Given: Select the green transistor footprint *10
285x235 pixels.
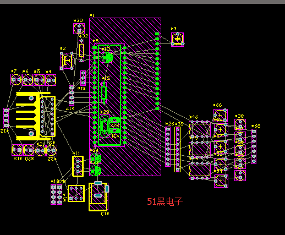Looking at the screenshot, I should pos(107,57).
